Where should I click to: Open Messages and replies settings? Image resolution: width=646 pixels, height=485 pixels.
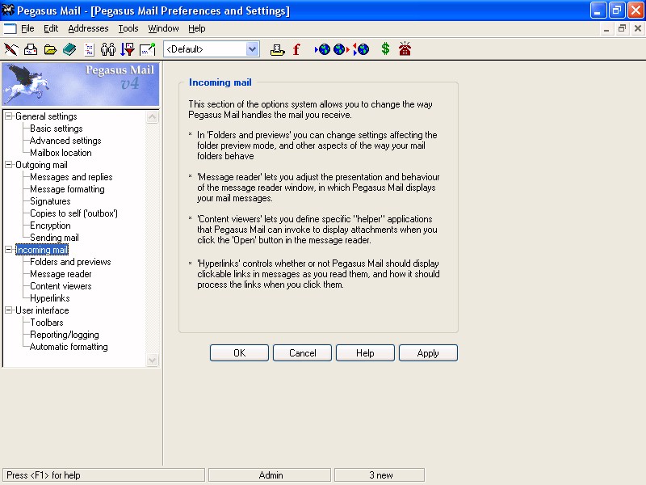[71, 177]
